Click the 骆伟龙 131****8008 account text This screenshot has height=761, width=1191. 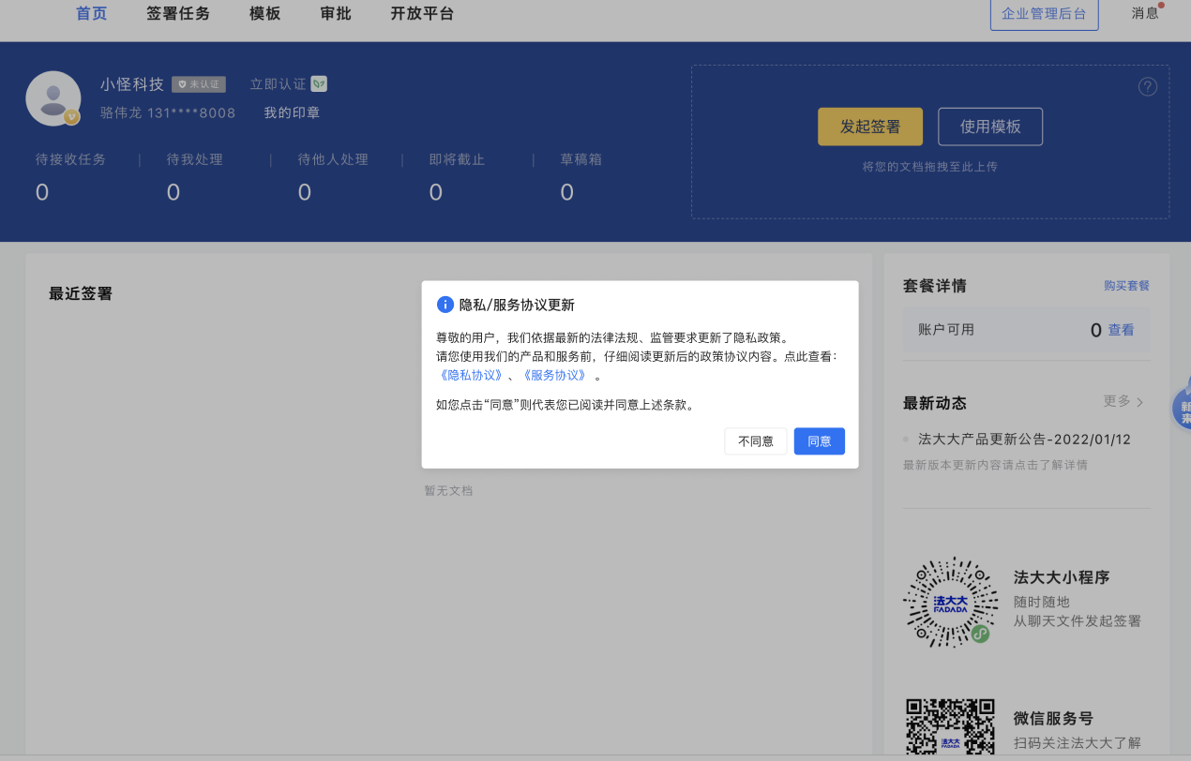point(168,112)
